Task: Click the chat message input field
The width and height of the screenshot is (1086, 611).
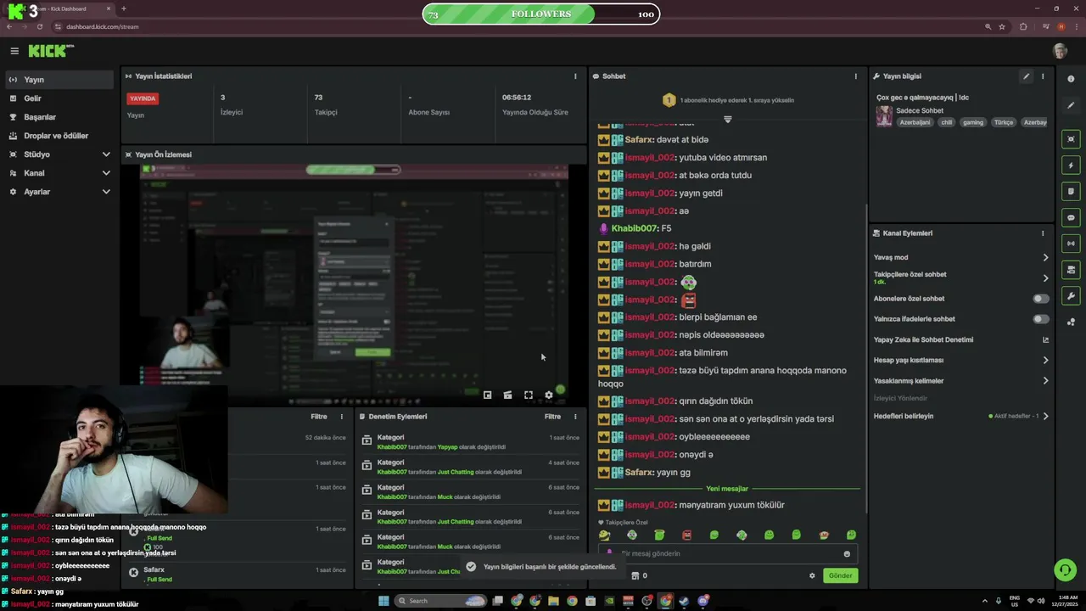Action: click(730, 554)
